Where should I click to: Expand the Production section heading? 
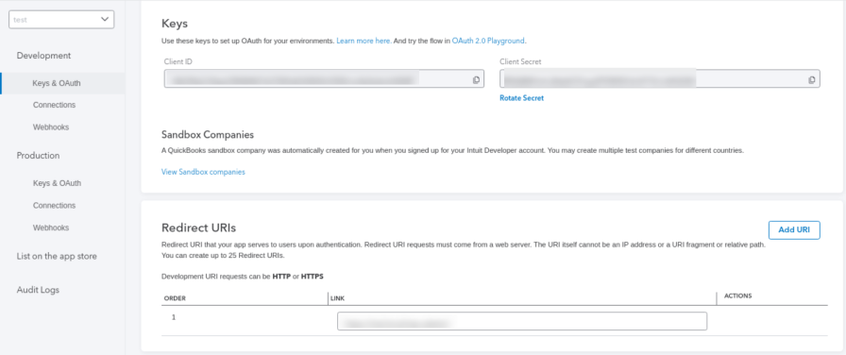click(39, 156)
